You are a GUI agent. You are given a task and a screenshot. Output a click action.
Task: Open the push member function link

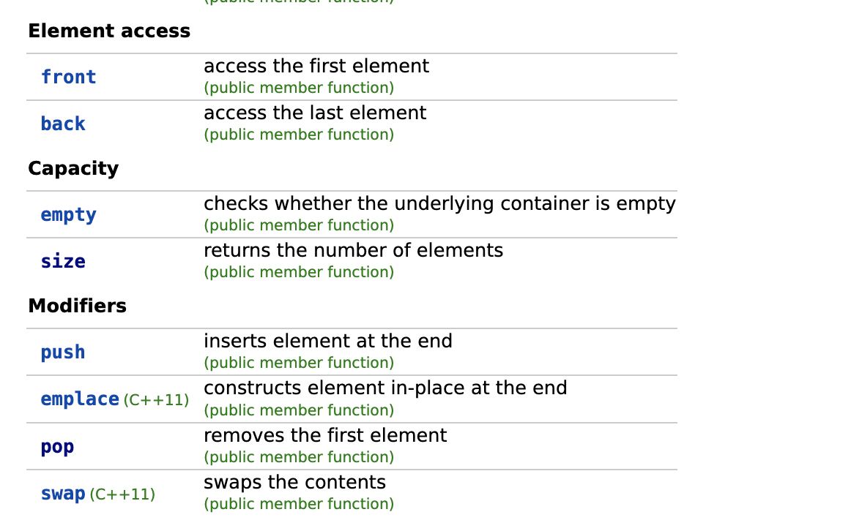63,353
